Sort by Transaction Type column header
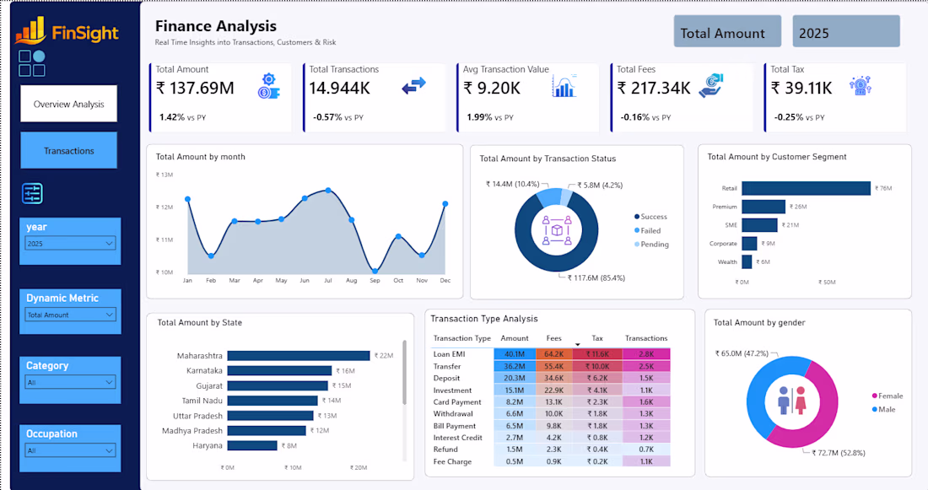This screenshot has height=490, width=928. pos(461,338)
